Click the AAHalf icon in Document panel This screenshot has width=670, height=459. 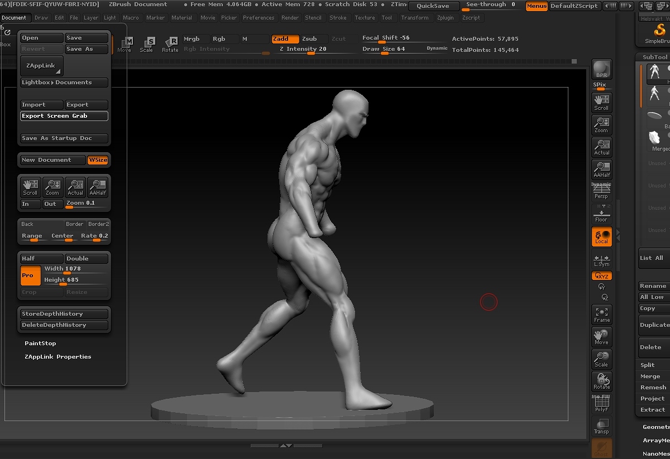point(98,187)
